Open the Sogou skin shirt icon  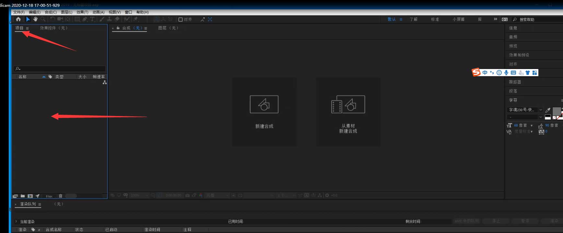pyautogui.click(x=528, y=73)
